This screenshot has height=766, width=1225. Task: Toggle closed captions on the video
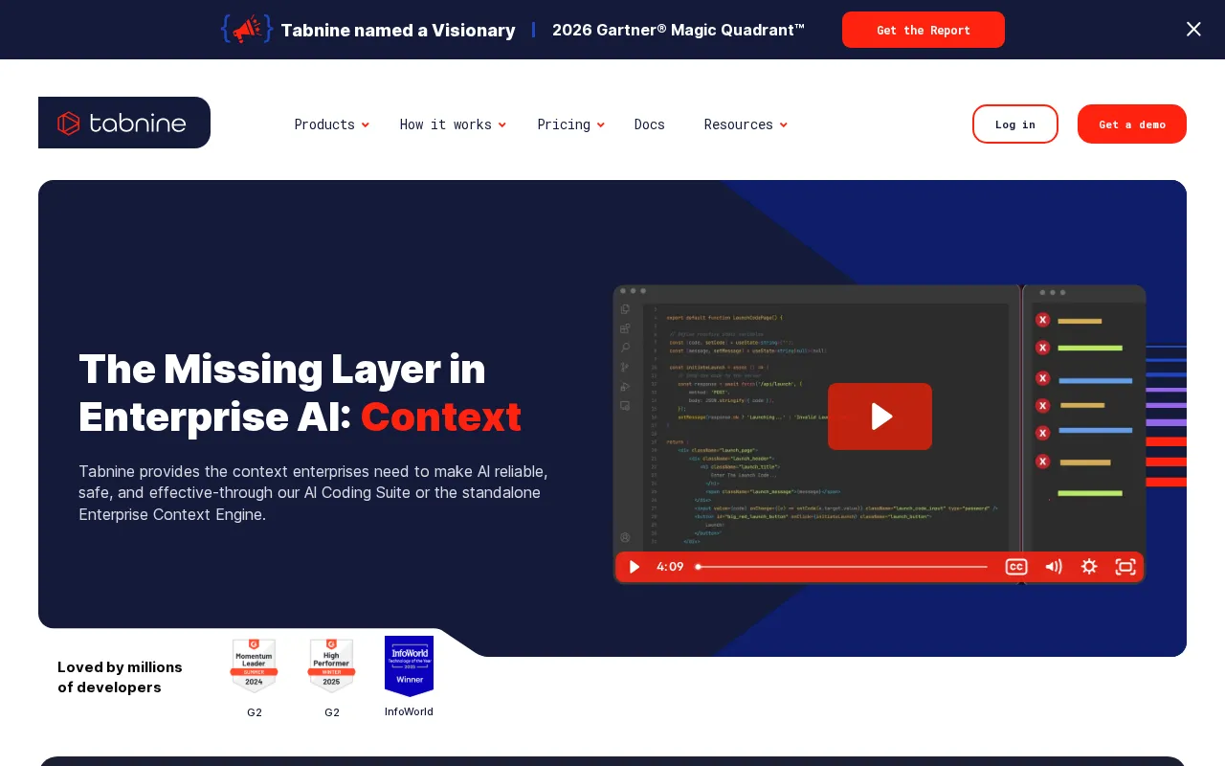pos(1016,567)
